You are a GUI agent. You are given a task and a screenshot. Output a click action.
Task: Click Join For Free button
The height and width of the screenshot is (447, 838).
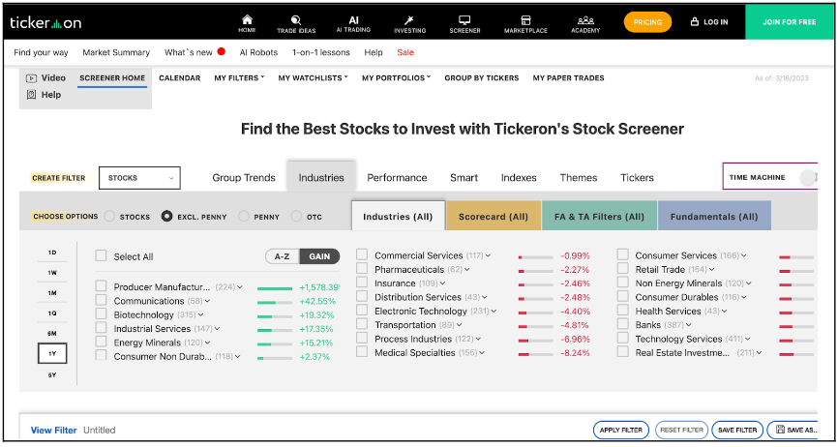(790, 22)
